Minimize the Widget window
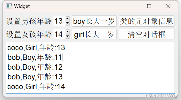 coord(130,6)
